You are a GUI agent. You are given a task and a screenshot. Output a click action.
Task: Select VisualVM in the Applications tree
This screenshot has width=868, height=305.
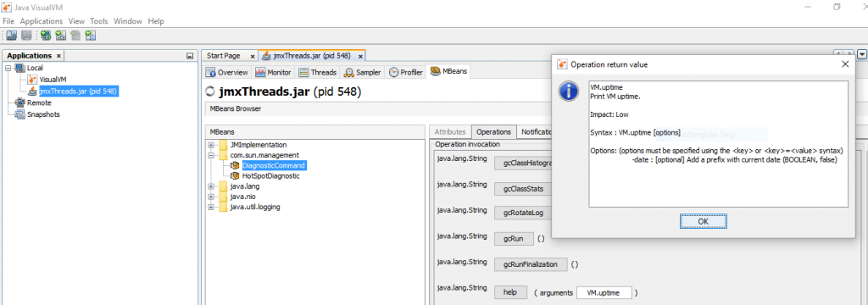tap(53, 80)
